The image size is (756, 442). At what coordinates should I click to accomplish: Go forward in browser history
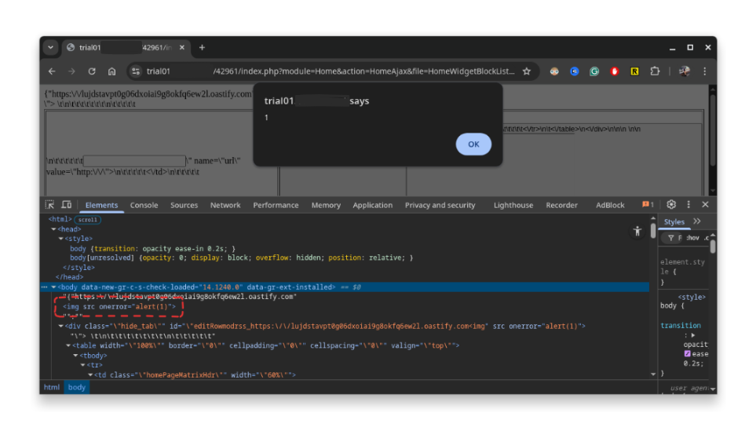pos(71,71)
